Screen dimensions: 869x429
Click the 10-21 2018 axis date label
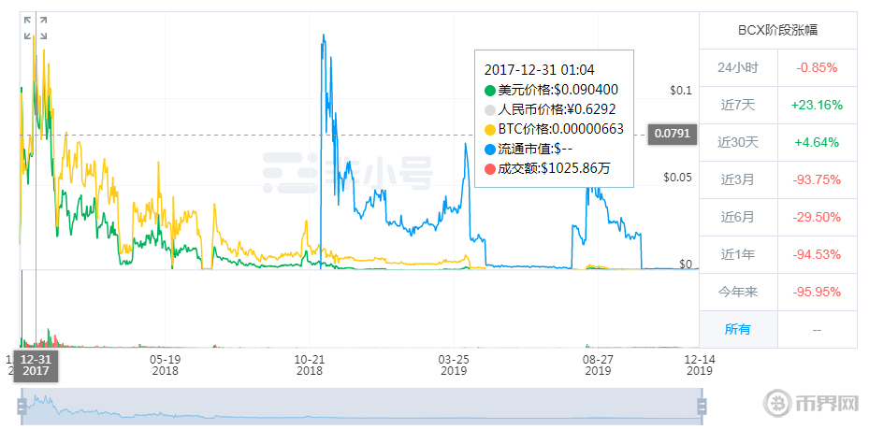310,365
